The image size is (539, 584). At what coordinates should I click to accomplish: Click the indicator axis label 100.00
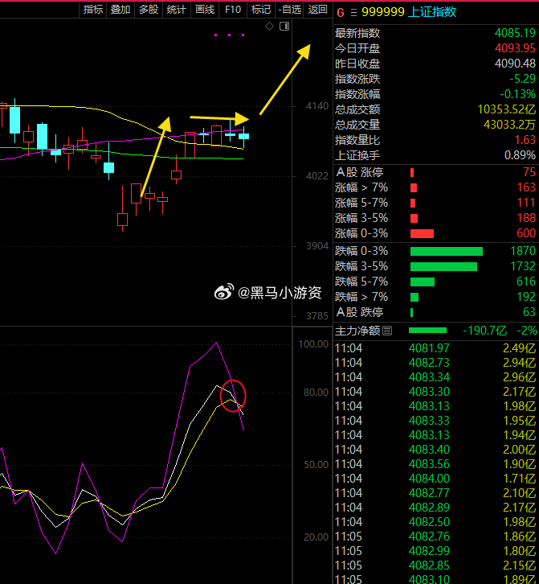(313, 343)
